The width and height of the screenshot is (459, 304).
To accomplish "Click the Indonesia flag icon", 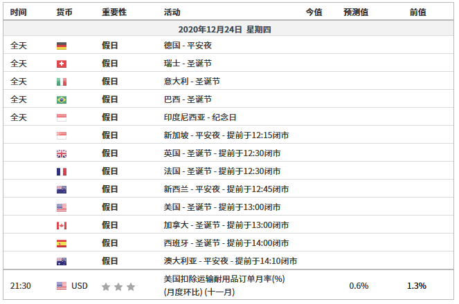I will 62,117.
